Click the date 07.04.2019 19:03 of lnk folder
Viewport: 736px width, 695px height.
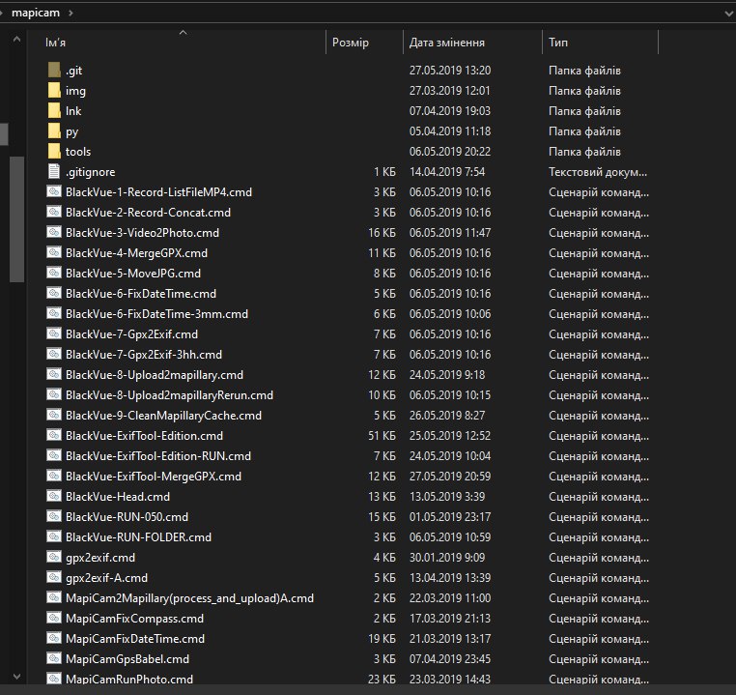coord(450,111)
